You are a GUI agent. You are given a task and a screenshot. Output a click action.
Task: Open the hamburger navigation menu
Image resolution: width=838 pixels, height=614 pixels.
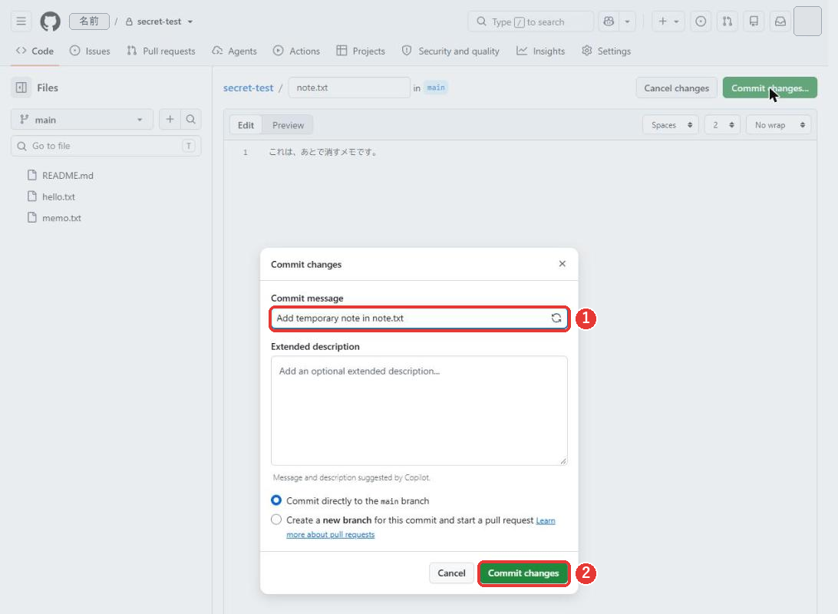coord(21,21)
